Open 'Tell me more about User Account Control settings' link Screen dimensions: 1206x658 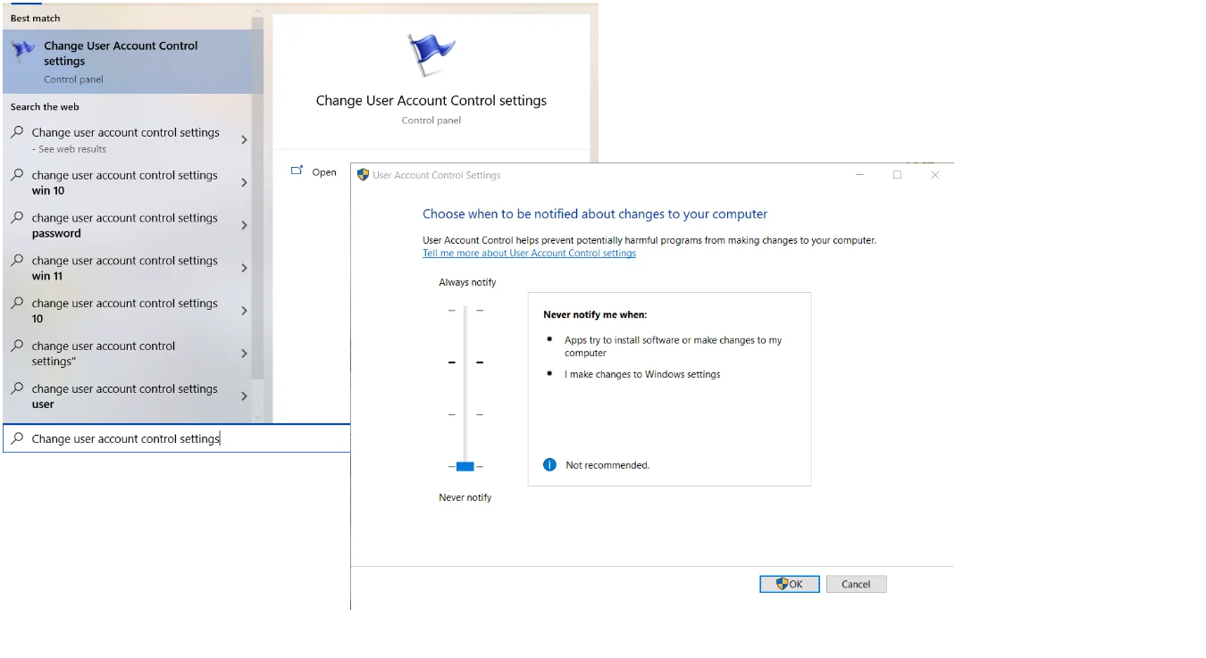(529, 254)
